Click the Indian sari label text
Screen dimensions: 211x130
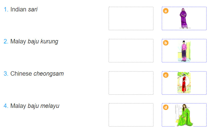(x=24, y=9)
